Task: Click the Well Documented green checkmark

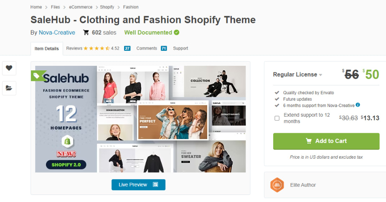Action: [177, 32]
